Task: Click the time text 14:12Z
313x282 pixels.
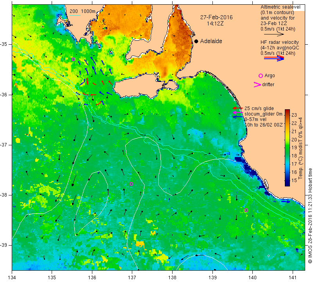Action: point(215,23)
